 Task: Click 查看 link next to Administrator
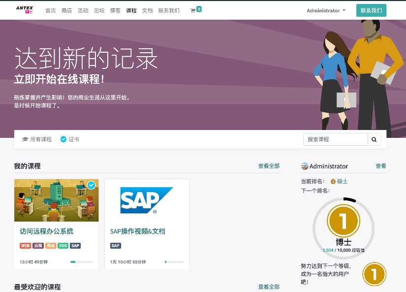[381, 166]
